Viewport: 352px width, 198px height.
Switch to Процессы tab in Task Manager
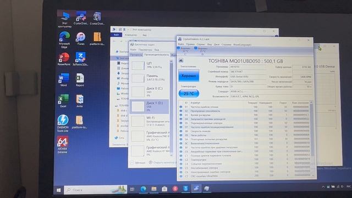click(136, 54)
